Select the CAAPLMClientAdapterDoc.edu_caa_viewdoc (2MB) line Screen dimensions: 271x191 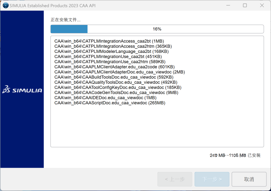pyautogui.click(x=120, y=72)
